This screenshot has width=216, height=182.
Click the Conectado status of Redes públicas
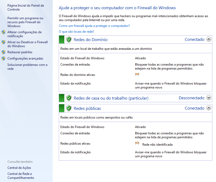pos(194,108)
